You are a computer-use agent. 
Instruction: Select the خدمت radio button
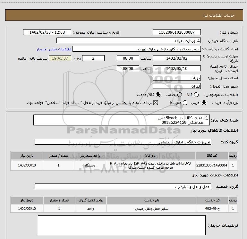[x=180, y=95]
